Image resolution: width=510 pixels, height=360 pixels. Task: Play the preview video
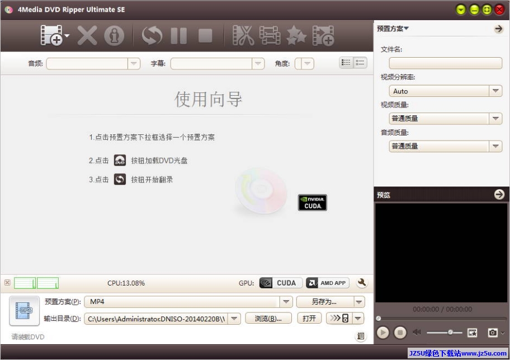pos(383,333)
